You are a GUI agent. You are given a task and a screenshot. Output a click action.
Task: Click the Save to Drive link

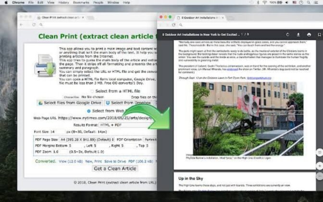[115, 161]
